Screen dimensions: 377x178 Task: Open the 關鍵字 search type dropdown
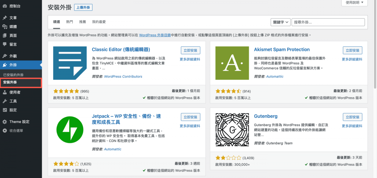point(280,22)
